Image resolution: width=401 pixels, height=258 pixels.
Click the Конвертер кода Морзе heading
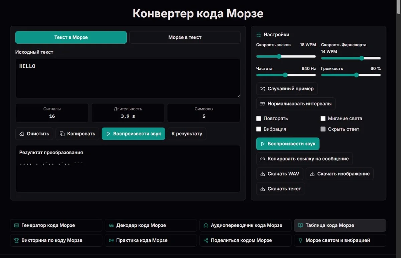(x=198, y=14)
